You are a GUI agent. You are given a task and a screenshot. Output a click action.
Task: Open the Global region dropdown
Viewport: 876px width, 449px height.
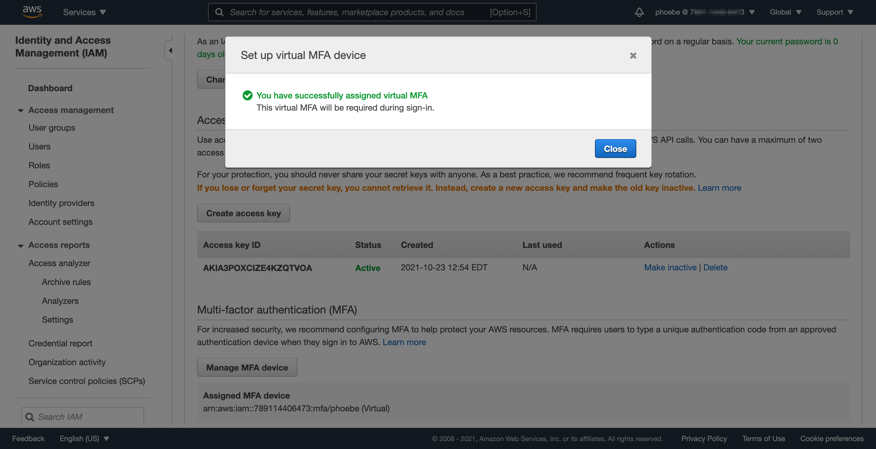pos(786,12)
